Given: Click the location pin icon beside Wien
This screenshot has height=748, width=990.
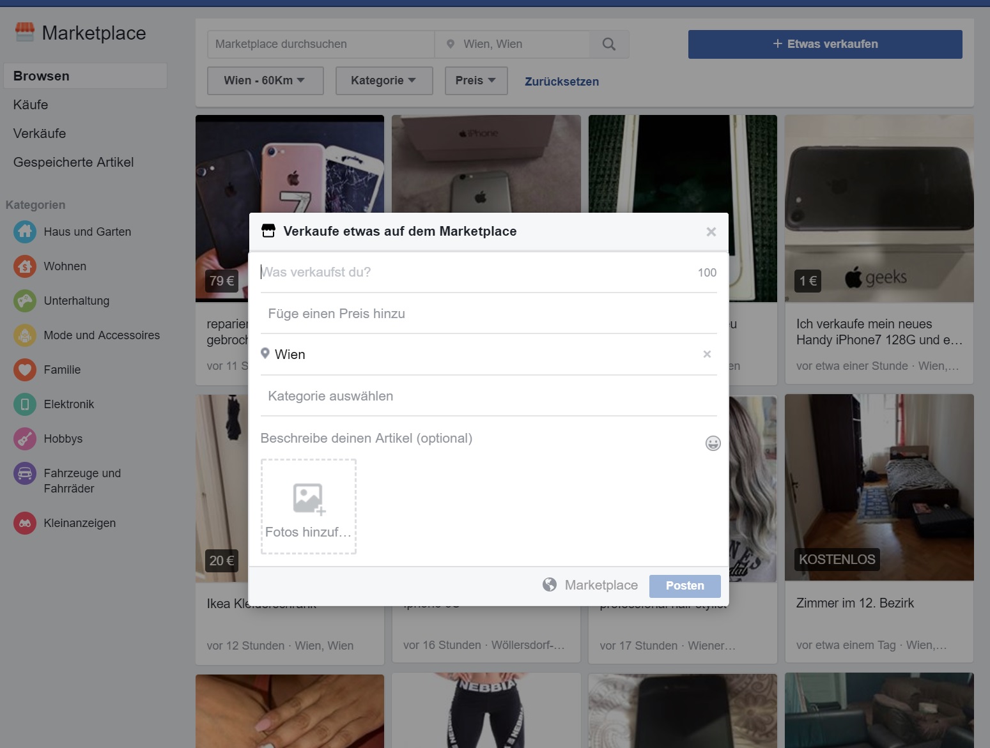Looking at the screenshot, I should click(x=265, y=353).
